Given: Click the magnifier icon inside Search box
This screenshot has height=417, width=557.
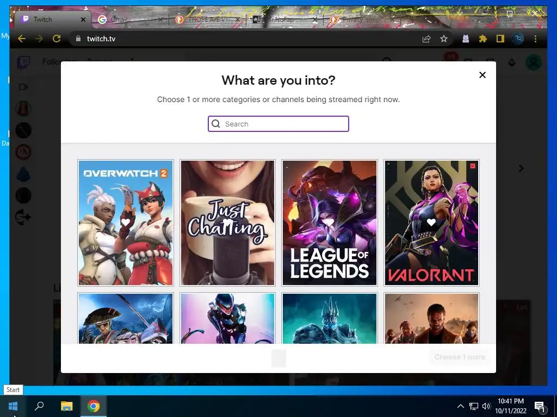Looking at the screenshot, I should [x=216, y=124].
